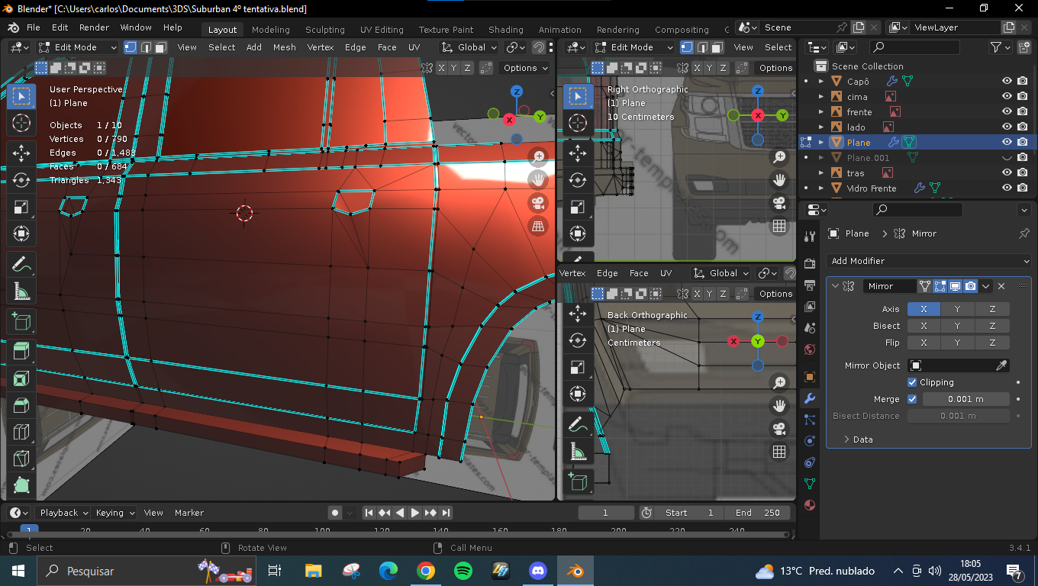The height and width of the screenshot is (586, 1038).
Task: Switch to the UV Editing workspace tab
Action: [x=382, y=30]
